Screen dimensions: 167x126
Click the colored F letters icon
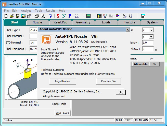coord(105,16)
